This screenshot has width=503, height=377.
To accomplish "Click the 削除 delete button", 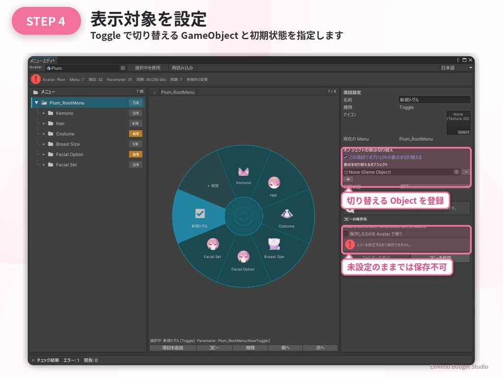I will click(x=251, y=348).
